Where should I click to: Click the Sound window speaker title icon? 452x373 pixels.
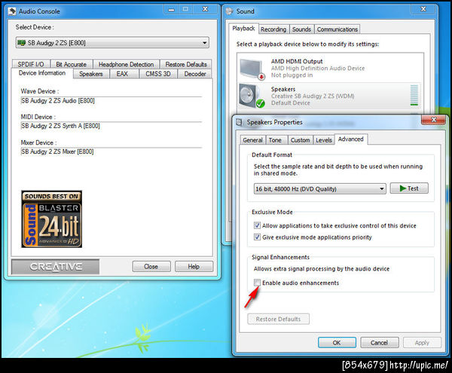pyautogui.click(x=230, y=11)
